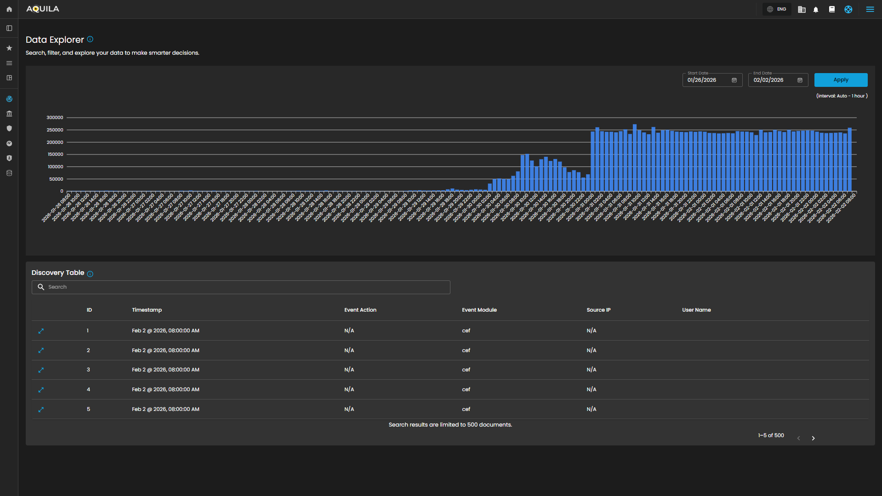
Task: Open the sidebar three-line list menu
Action: pyautogui.click(x=9, y=63)
